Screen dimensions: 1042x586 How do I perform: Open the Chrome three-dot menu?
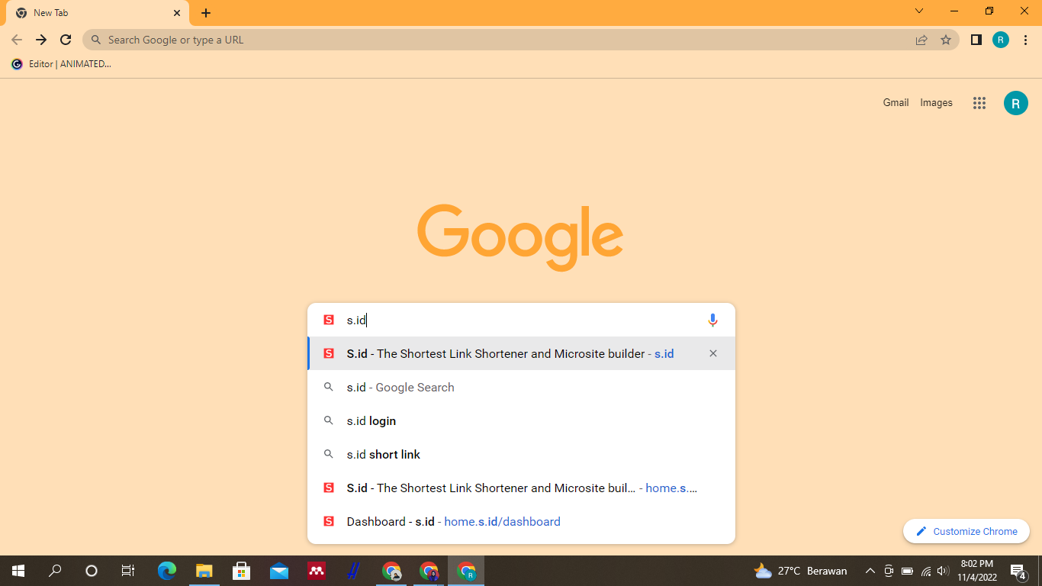click(x=1025, y=40)
